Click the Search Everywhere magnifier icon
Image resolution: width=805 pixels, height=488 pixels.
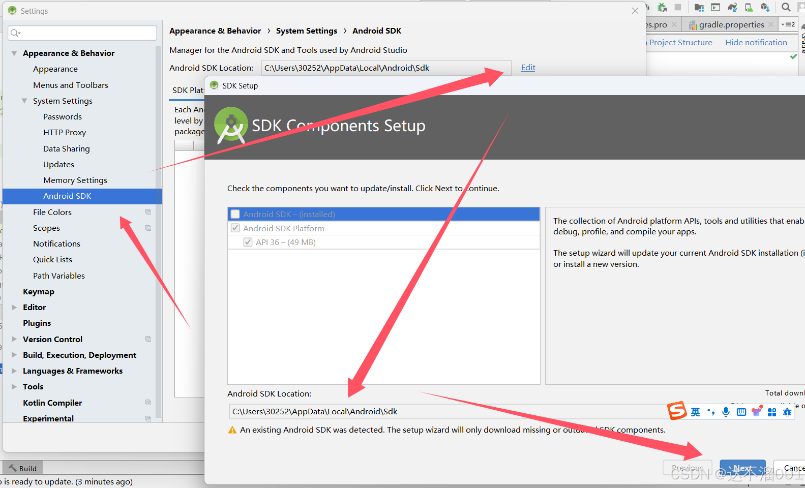(786, 7)
